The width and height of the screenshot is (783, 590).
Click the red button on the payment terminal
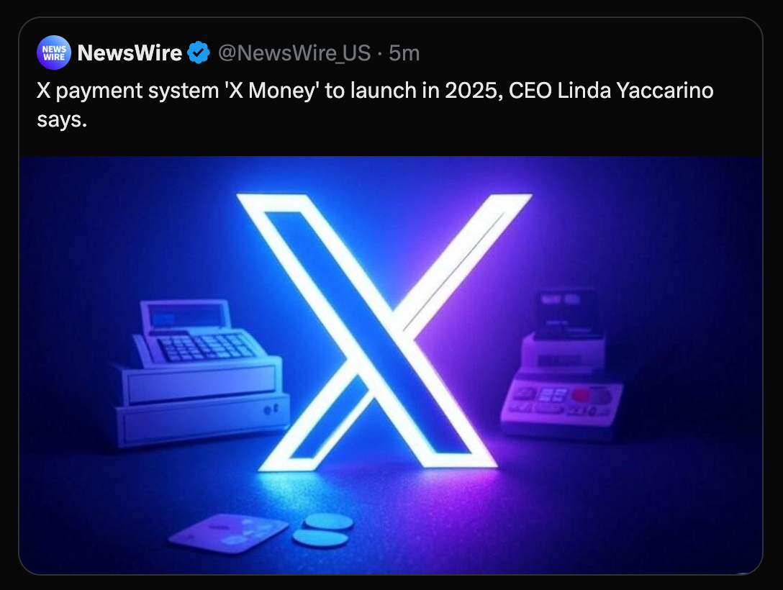point(581,396)
